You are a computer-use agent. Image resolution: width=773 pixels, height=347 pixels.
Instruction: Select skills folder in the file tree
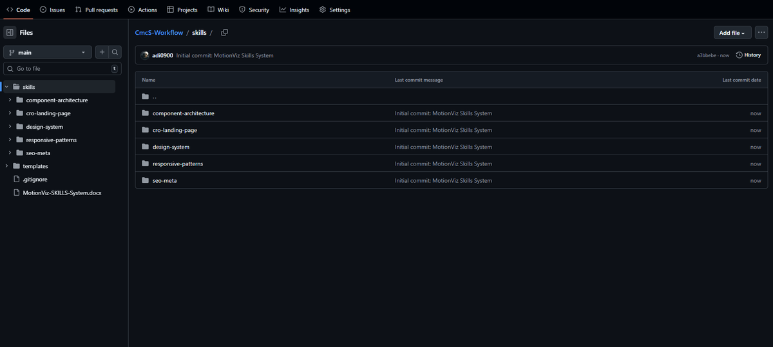pyautogui.click(x=59, y=87)
